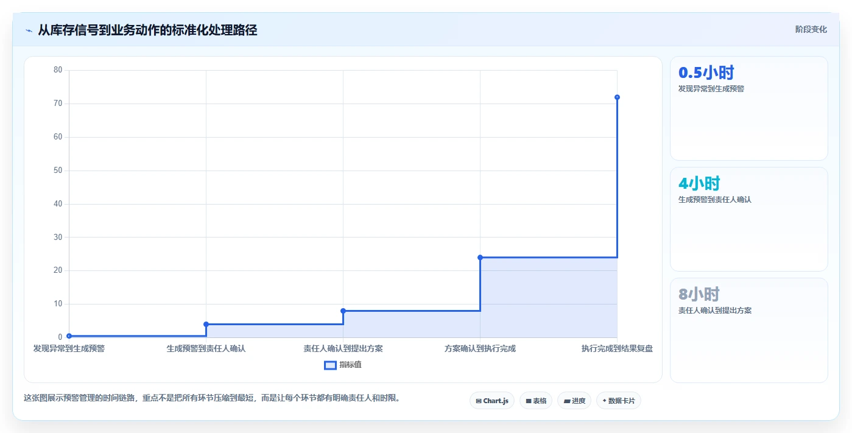The height and width of the screenshot is (433, 852).
Task: Click the title 从库存信号到业务动作的标准化处理路径
Action: tap(147, 30)
